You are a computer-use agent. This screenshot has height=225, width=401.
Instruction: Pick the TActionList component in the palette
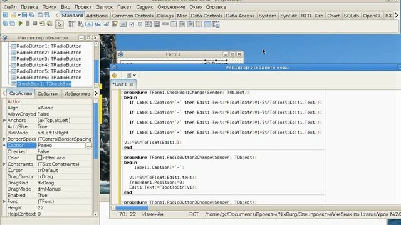[216, 24]
